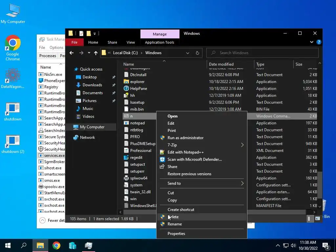Click the Forward arrow in Explorer
The image size is (336, 252).
coord(81,53)
